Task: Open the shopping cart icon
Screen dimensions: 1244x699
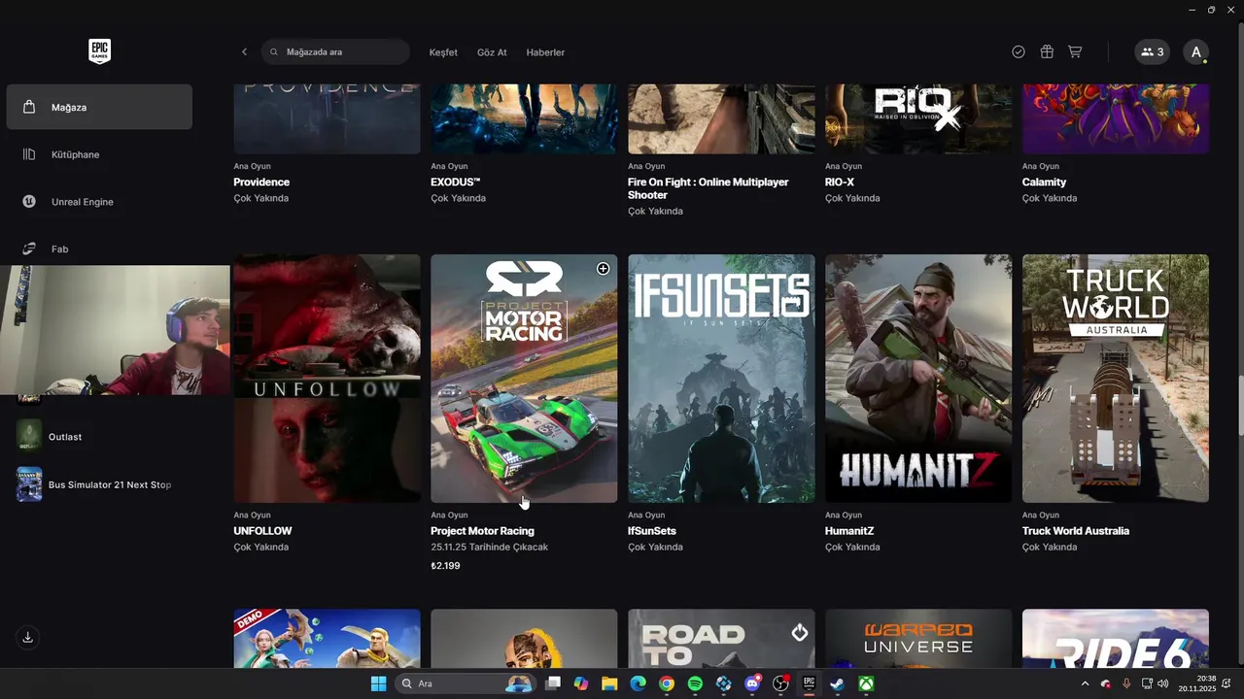Action: pos(1075,52)
